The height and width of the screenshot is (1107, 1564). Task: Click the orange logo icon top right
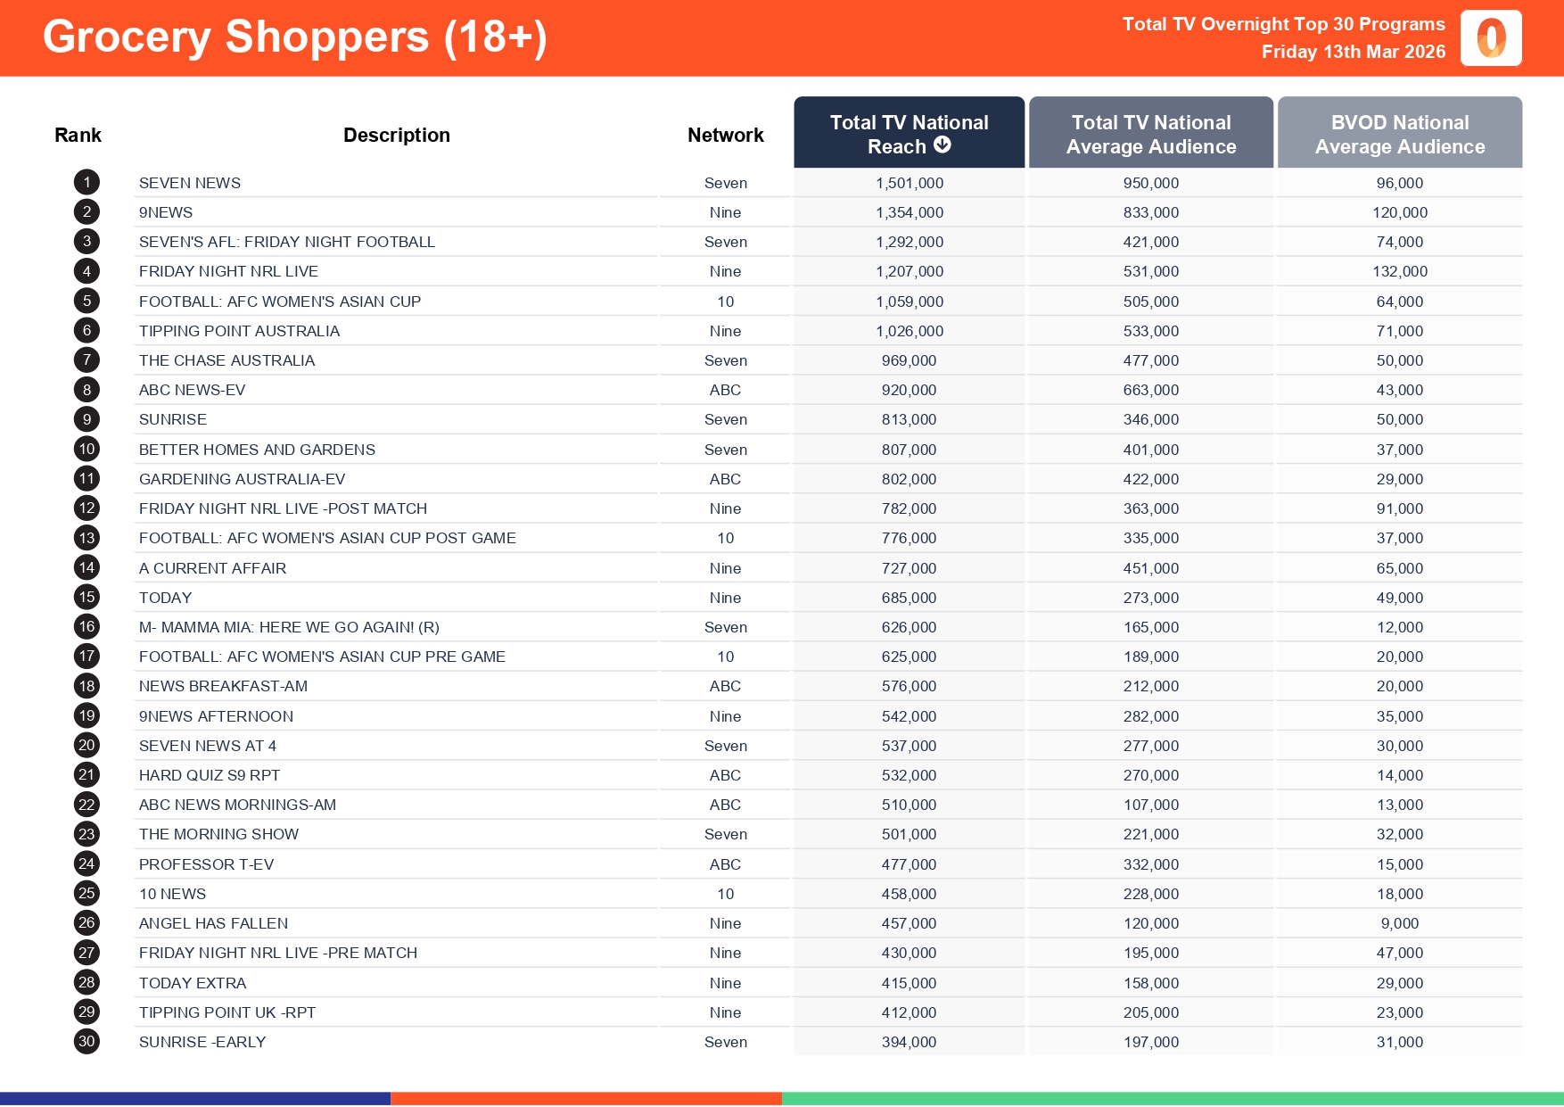tap(1491, 38)
